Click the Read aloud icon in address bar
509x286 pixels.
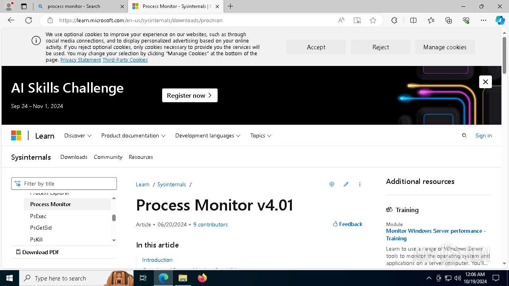coord(341,20)
